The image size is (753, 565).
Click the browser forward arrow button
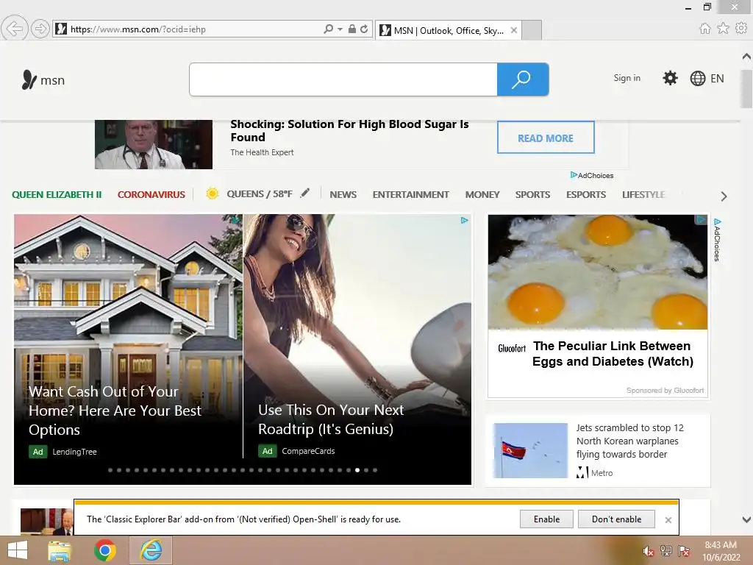point(40,29)
